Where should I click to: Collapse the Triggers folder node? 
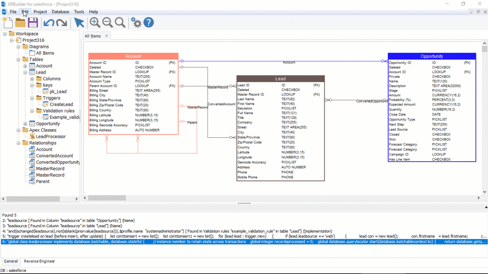point(32,98)
